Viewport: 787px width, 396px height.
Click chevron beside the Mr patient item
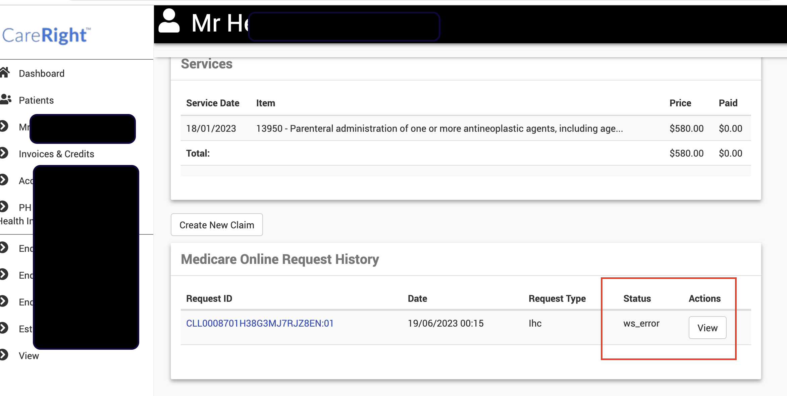point(4,126)
